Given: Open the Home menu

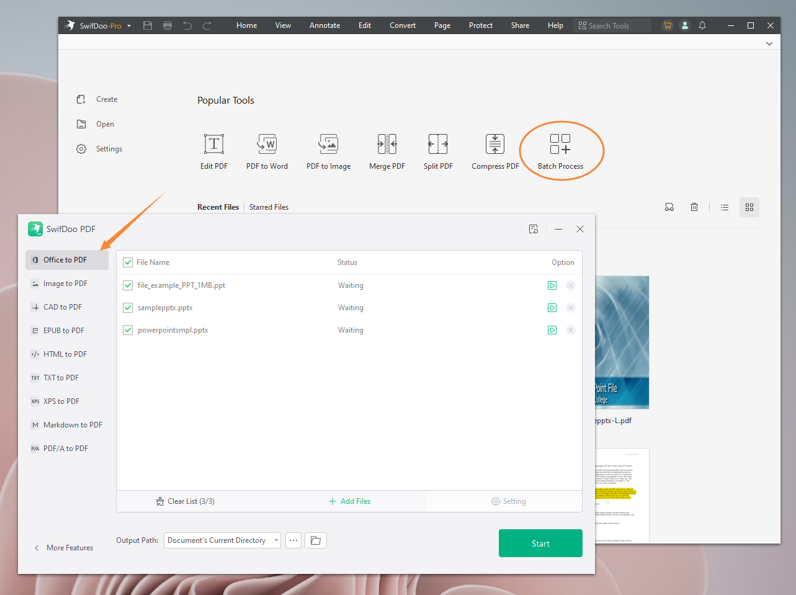Looking at the screenshot, I should point(246,25).
